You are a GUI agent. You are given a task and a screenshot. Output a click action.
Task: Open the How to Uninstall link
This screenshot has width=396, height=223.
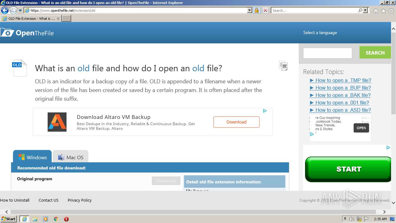pos(15,200)
